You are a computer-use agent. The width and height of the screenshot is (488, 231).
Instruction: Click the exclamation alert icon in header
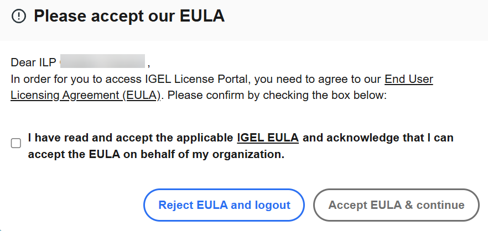click(x=19, y=17)
